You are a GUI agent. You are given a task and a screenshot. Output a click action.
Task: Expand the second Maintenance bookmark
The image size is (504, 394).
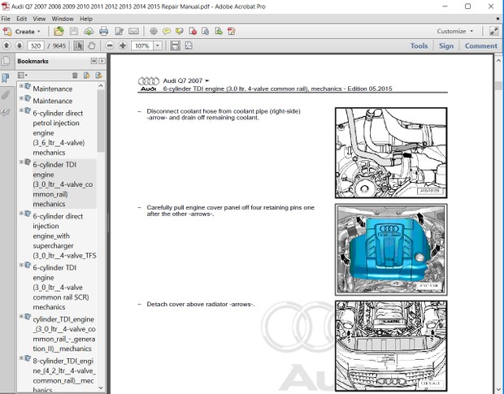pyautogui.click(x=21, y=98)
